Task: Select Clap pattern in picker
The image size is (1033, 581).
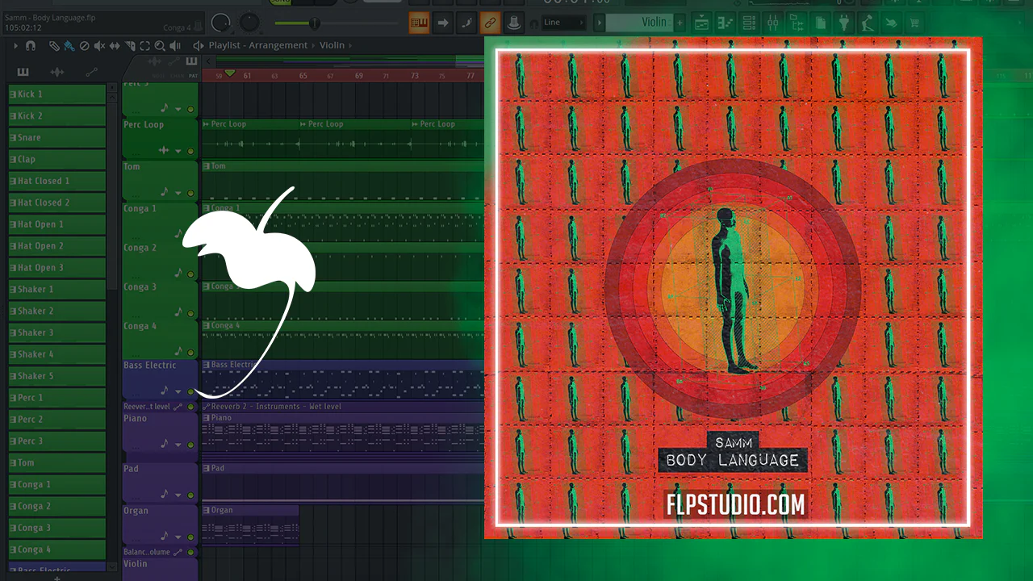Action: [x=57, y=159]
